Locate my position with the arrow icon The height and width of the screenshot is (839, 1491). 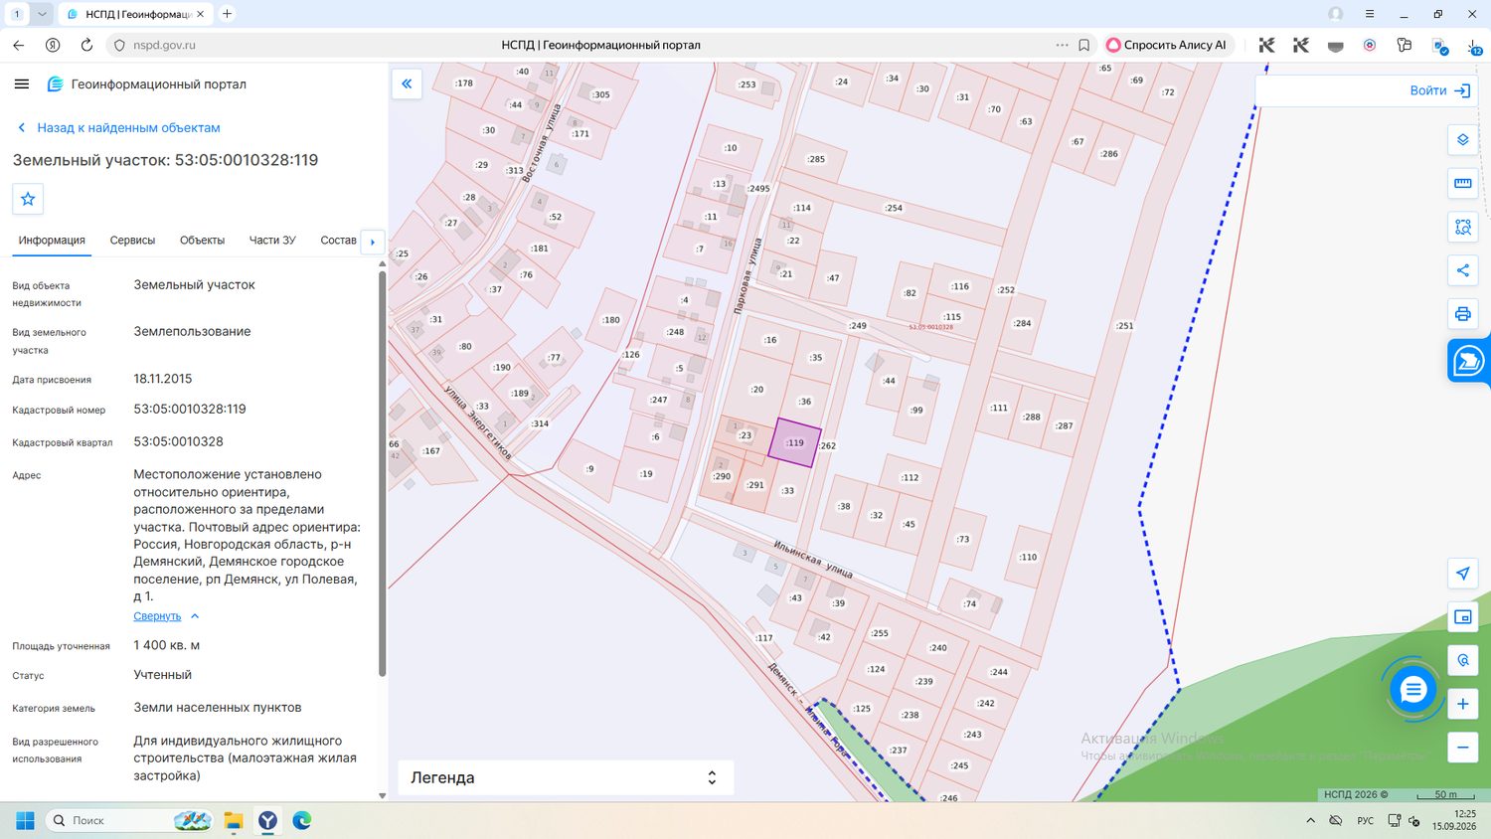click(x=1462, y=574)
